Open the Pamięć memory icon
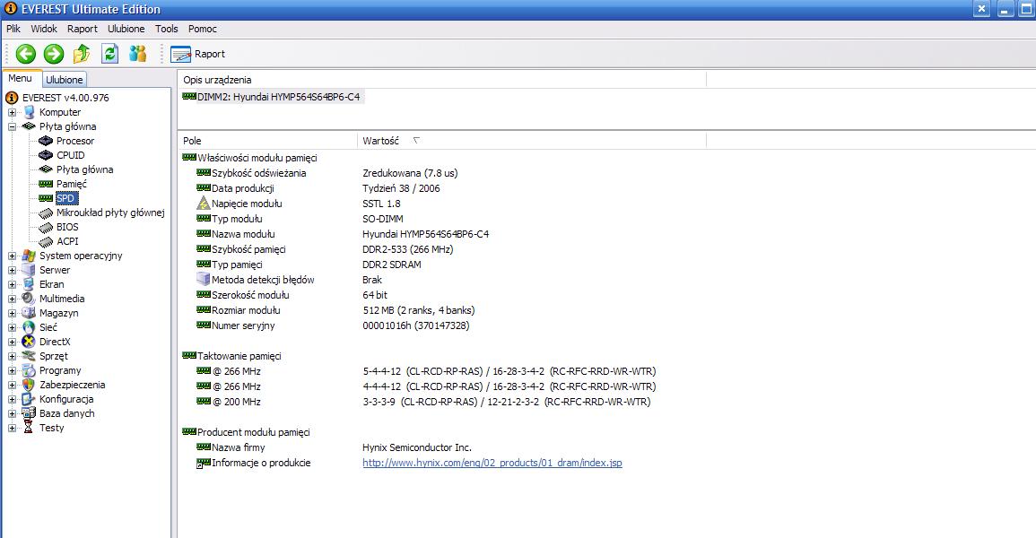Viewport: 1036px width, 538px height. click(x=46, y=184)
